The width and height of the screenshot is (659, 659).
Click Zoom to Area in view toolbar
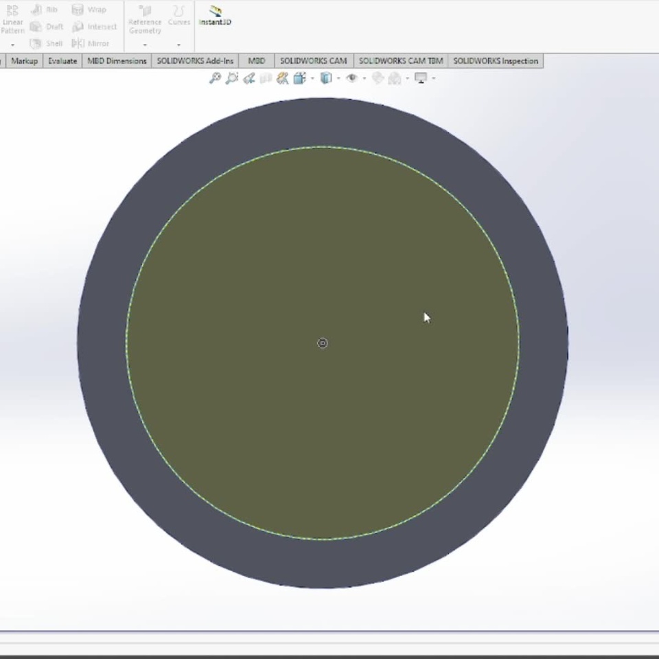231,78
